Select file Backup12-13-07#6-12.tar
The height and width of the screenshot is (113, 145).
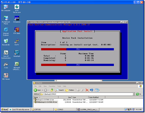(x=44, y=100)
